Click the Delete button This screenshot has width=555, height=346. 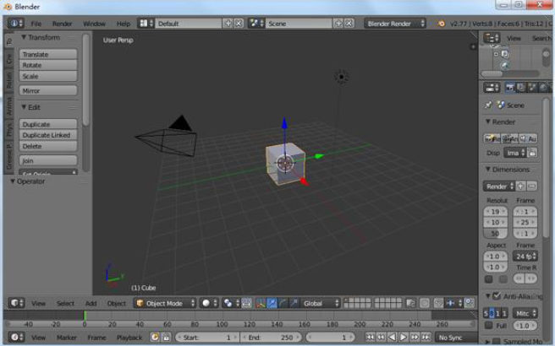coord(48,146)
